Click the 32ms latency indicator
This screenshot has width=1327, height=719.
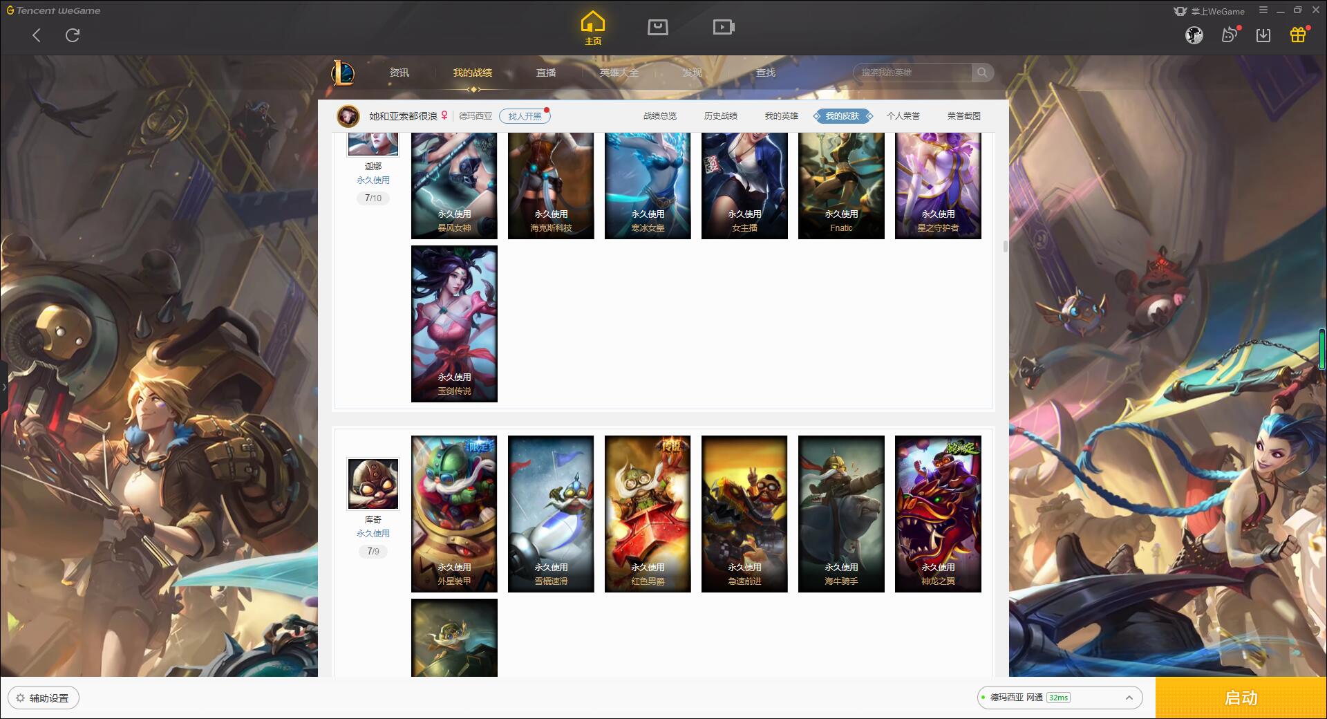point(1058,698)
